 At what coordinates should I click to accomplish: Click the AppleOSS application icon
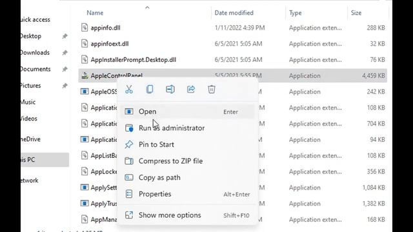coord(85,92)
